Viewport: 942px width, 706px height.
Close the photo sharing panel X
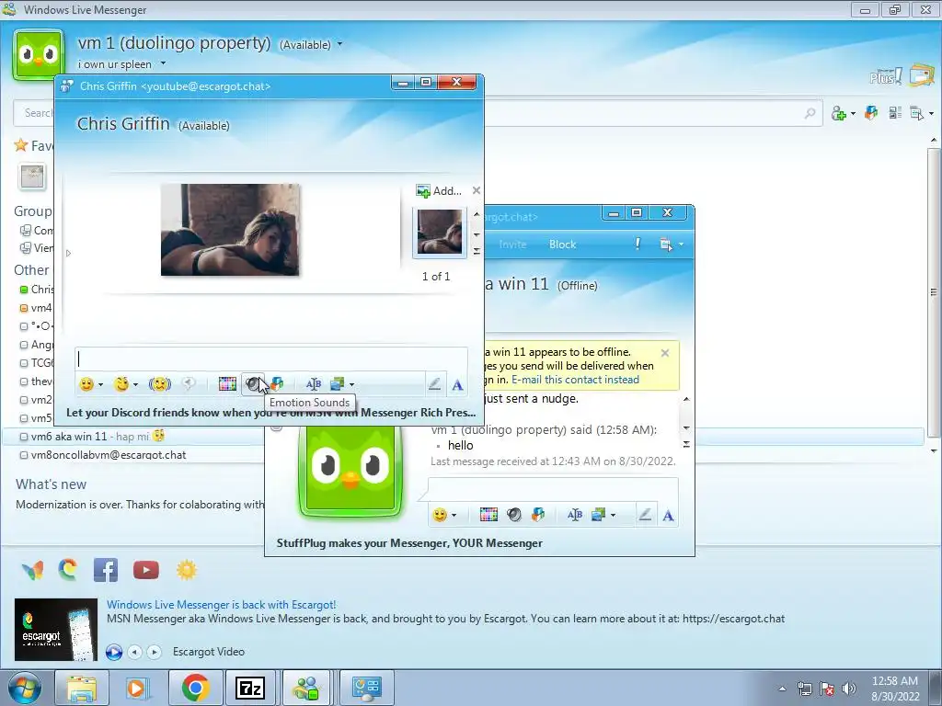(x=477, y=190)
